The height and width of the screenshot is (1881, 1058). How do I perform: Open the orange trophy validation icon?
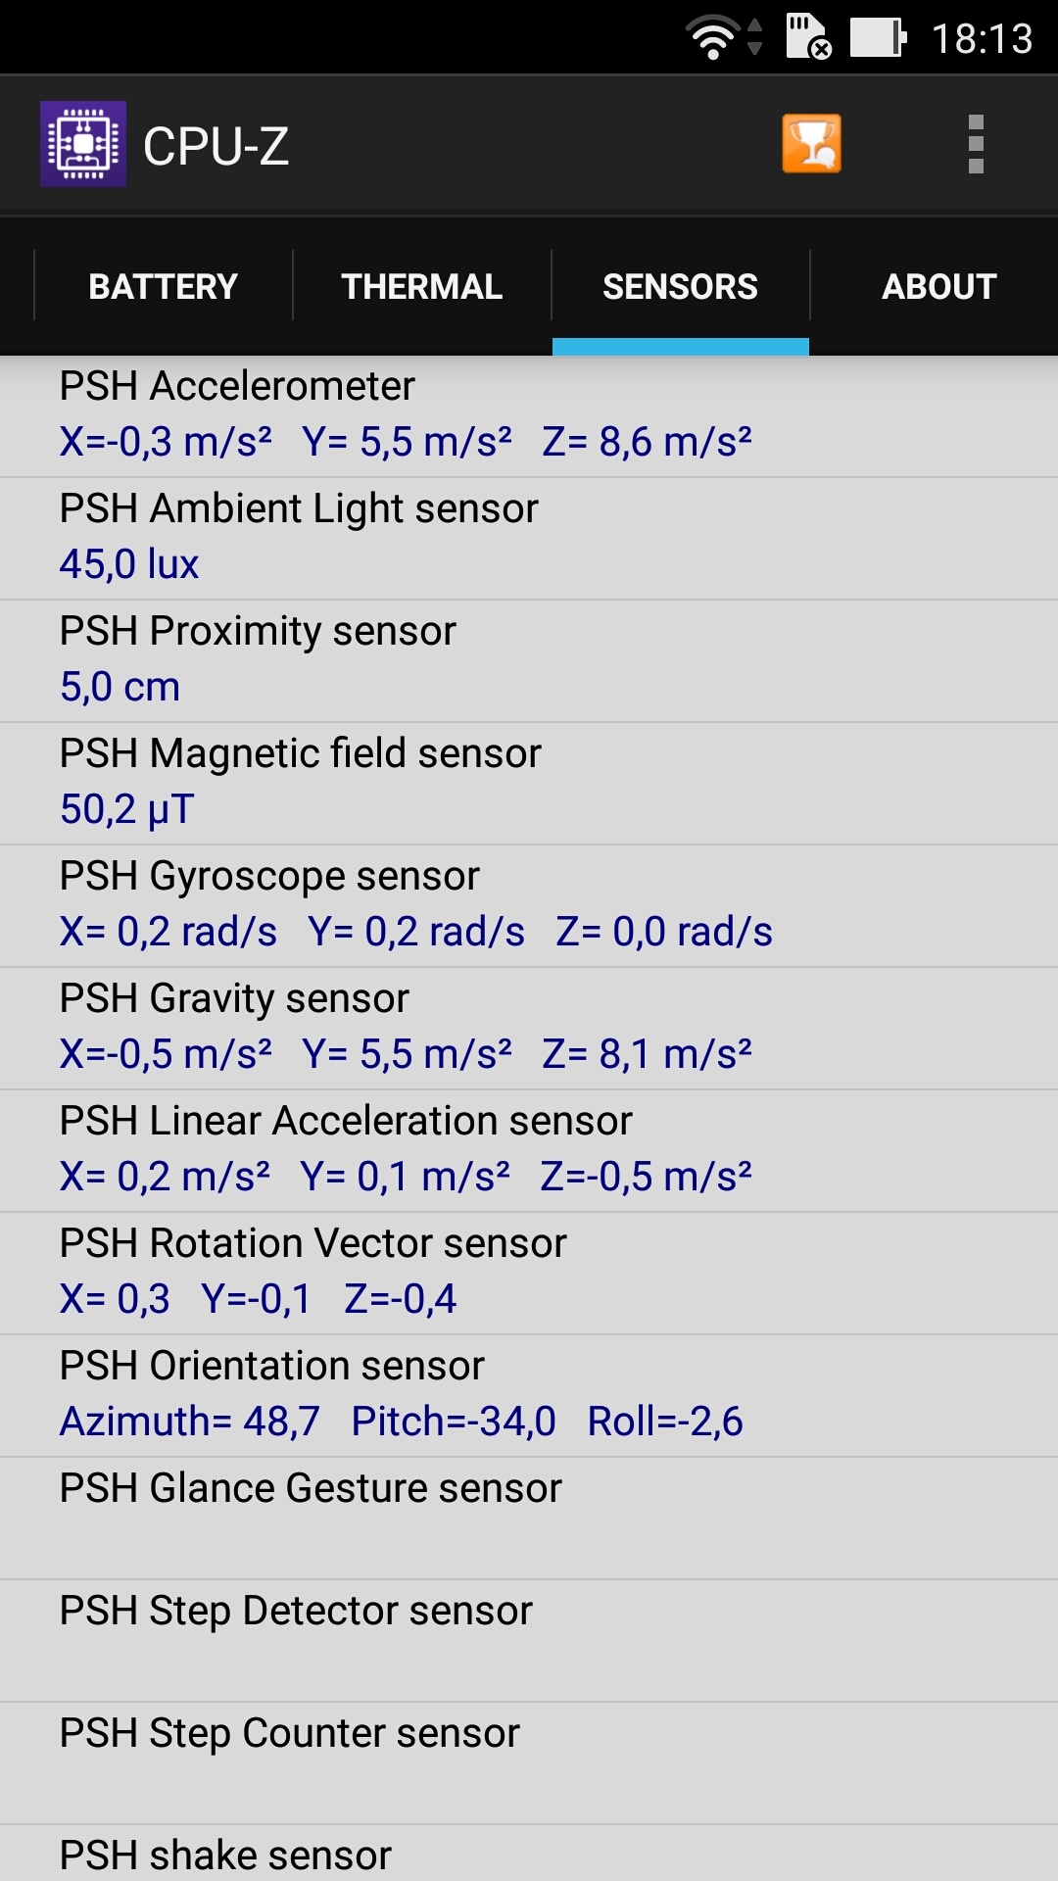(x=811, y=144)
